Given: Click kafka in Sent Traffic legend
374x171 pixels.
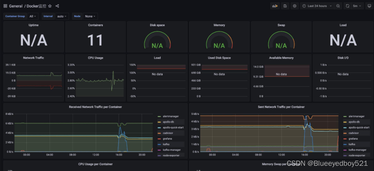Looking at the screenshot, I should (x=352, y=144).
